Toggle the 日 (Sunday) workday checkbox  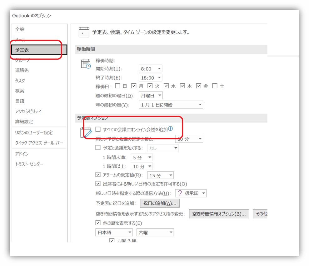[118, 86]
